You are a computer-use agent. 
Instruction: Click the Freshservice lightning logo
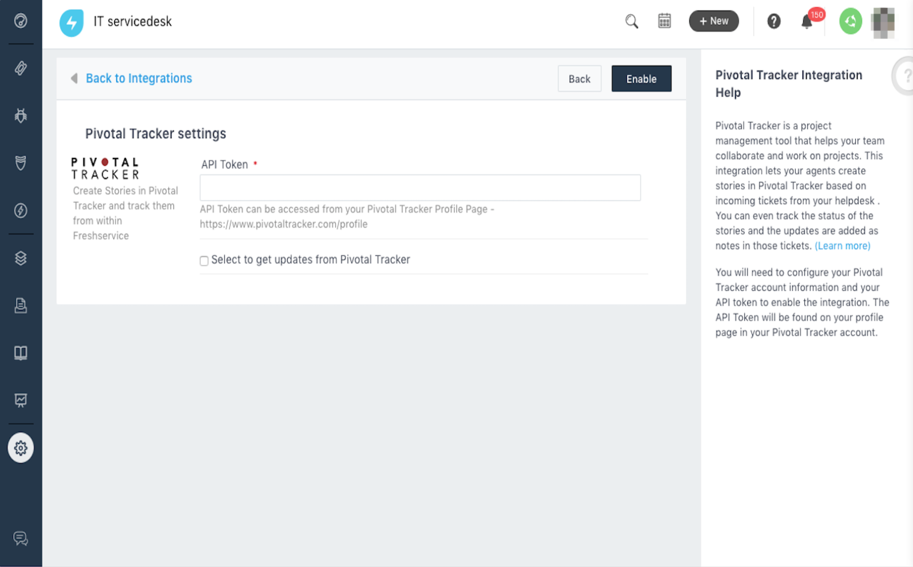[x=72, y=23]
